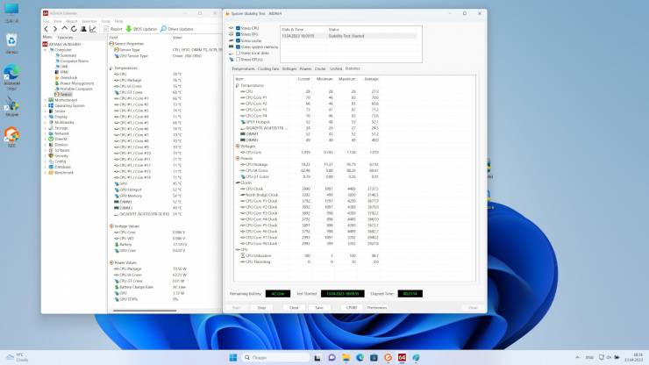Image resolution: width=649 pixels, height=365 pixels.
Task: Expand the Display tree node
Action: (x=45, y=117)
